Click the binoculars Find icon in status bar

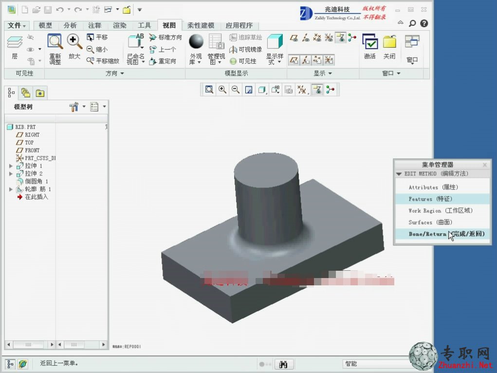(x=283, y=364)
